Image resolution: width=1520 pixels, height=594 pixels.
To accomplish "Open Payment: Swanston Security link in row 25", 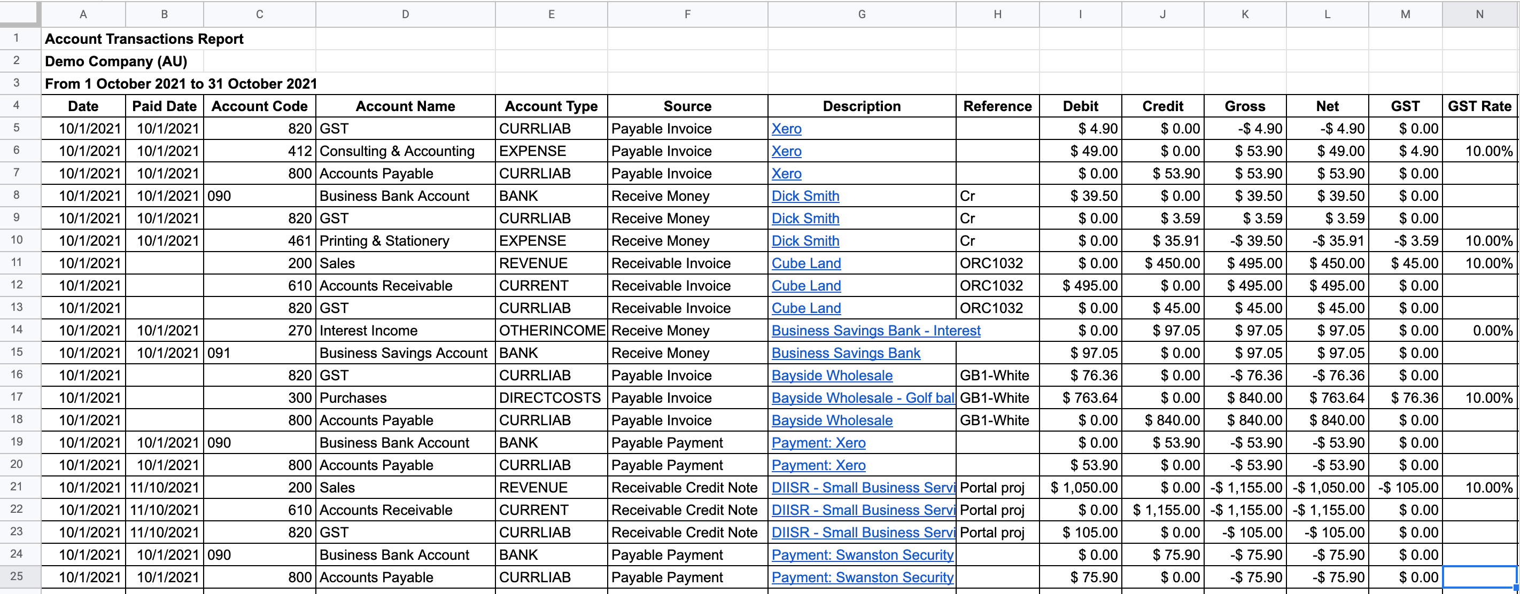I will (x=862, y=577).
